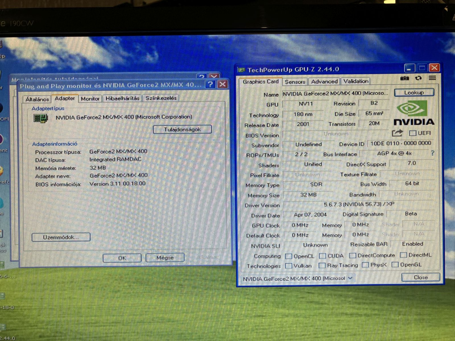
Task: Click the Bus Width value 64 bit
Action: tap(412, 184)
